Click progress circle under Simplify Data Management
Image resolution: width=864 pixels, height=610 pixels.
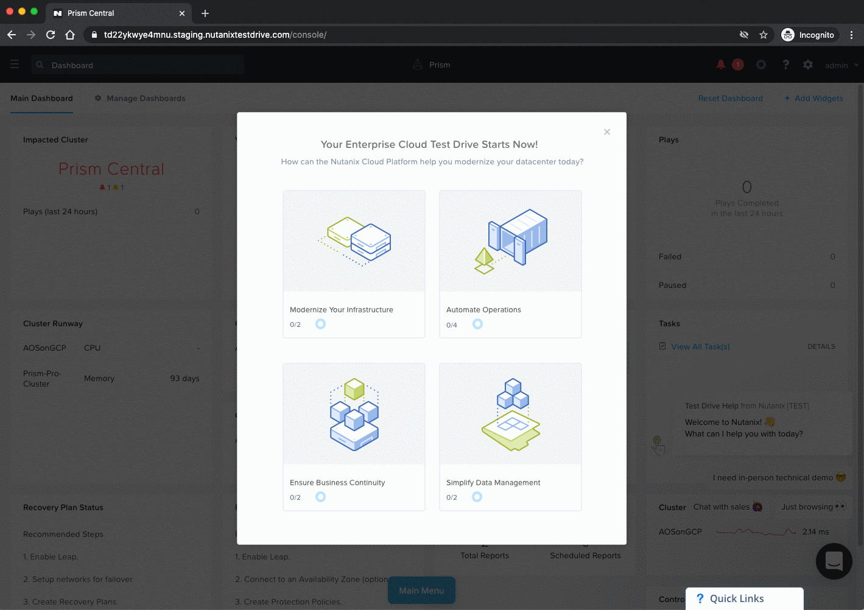[x=477, y=497]
